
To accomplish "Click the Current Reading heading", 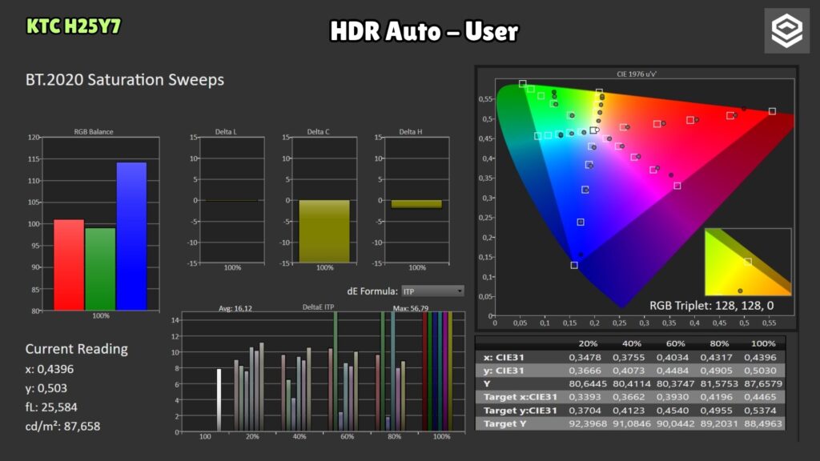I will [x=76, y=349].
